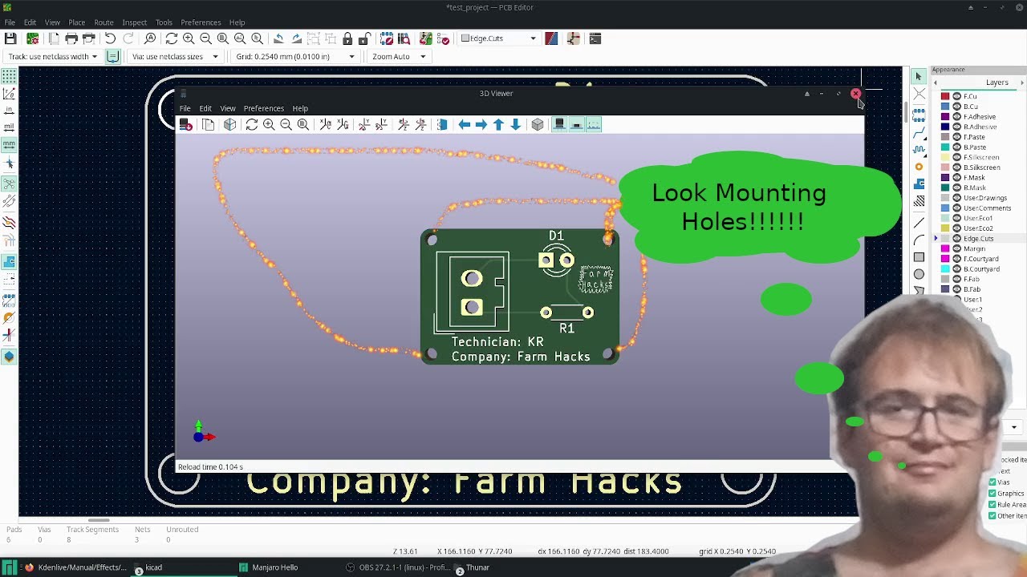Toggle Margin layer visibility
This screenshot has width=1027, height=577.
point(956,249)
